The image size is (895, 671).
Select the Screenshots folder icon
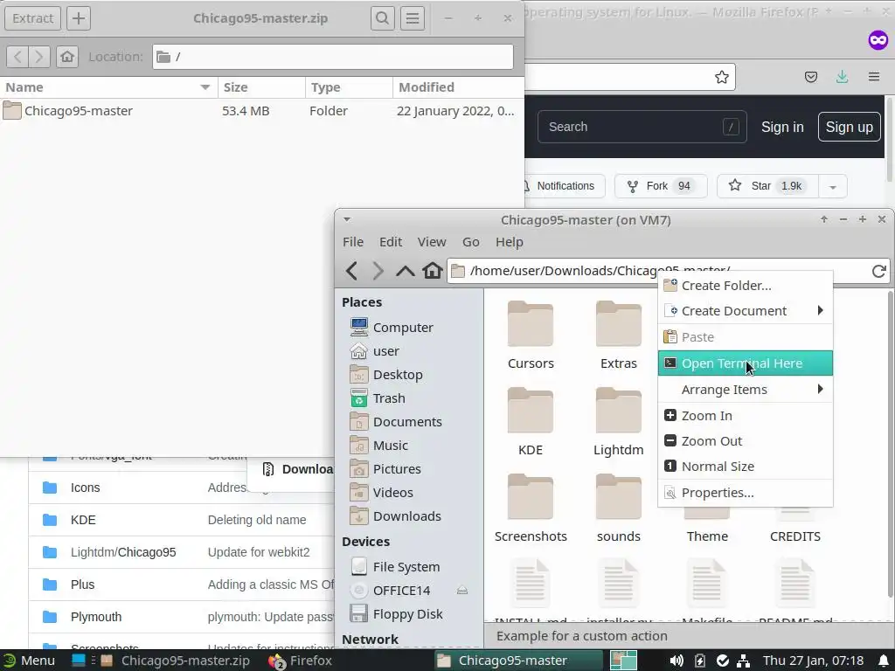click(x=531, y=497)
